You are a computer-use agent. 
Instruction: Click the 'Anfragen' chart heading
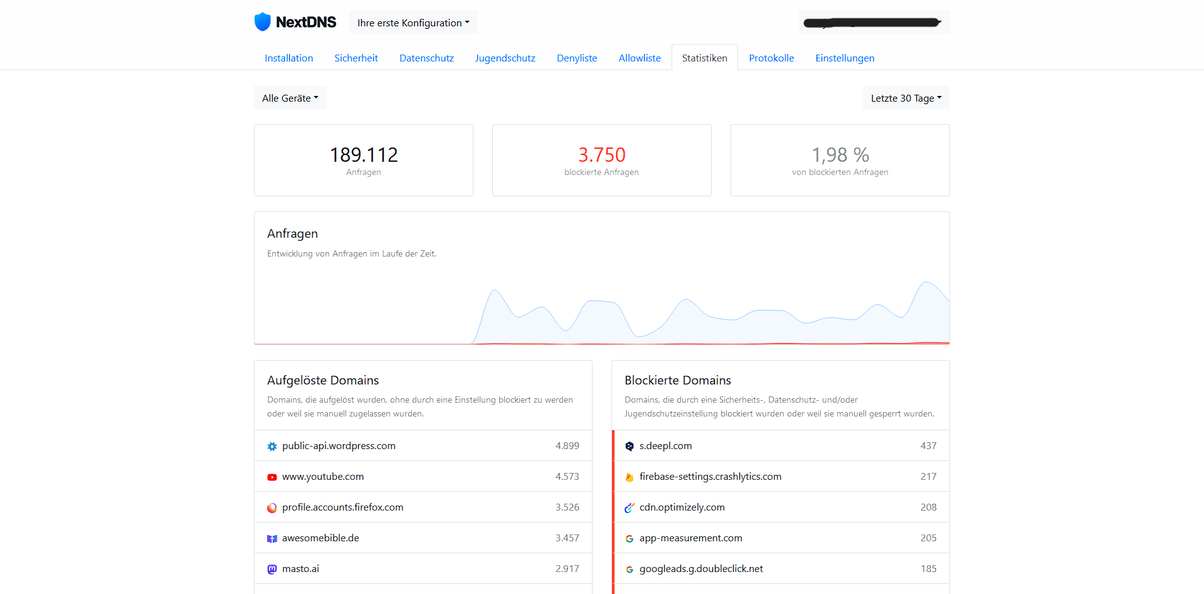292,233
